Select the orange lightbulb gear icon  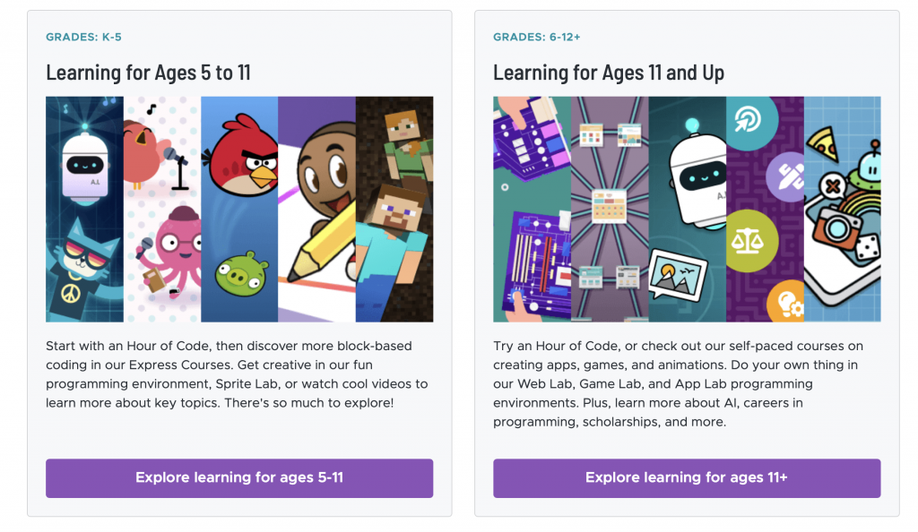click(786, 302)
